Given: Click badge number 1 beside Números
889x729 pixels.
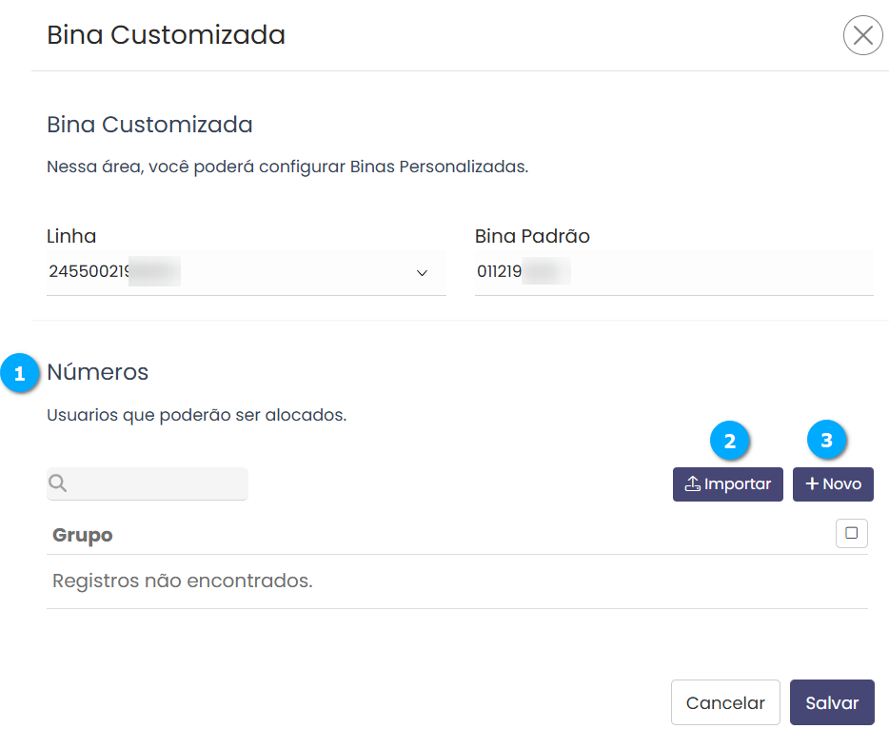Looking at the screenshot, I should [x=19, y=374].
